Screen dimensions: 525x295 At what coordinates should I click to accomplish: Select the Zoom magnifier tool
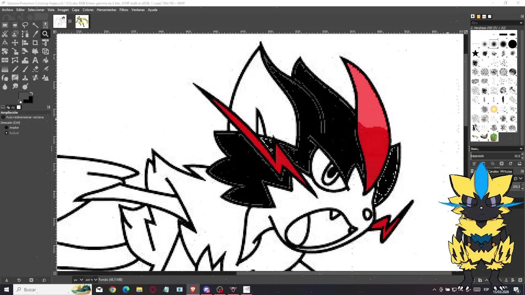pos(46,34)
